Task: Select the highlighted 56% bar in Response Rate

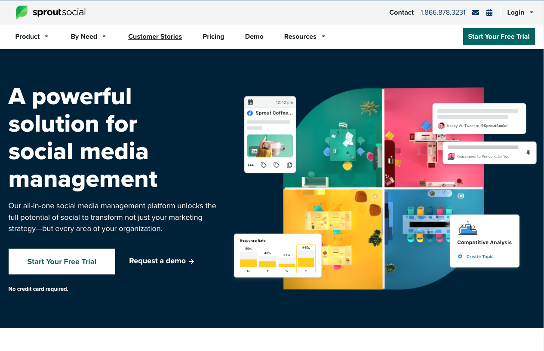Action: pyautogui.click(x=306, y=259)
